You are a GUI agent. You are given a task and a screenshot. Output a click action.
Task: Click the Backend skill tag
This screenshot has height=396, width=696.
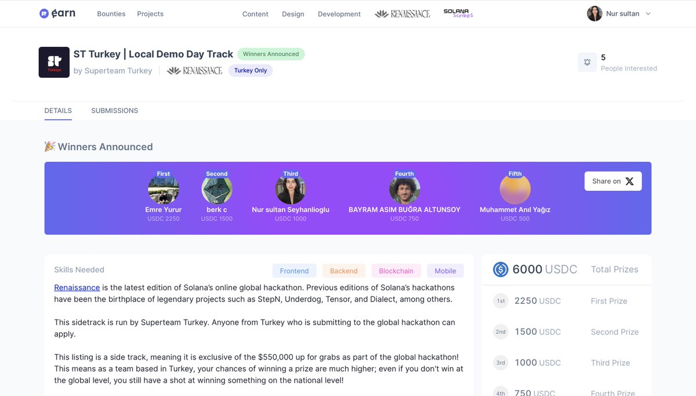pos(344,271)
